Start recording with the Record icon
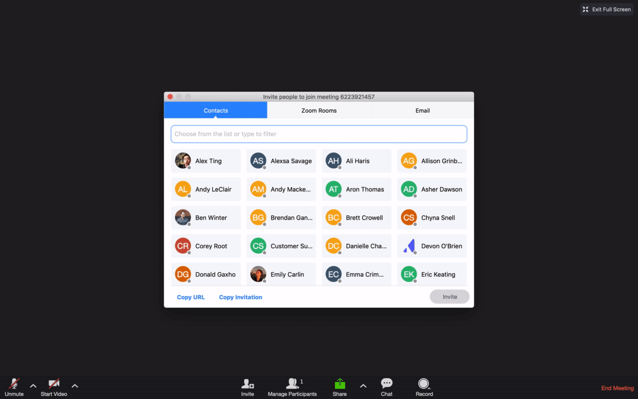This screenshot has width=638, height=399. pyautogui.click(x=424, y=383)
